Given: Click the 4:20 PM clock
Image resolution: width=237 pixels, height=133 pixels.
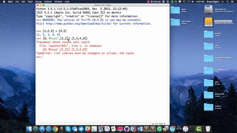Looking at the screenshot, I should 200,1.
